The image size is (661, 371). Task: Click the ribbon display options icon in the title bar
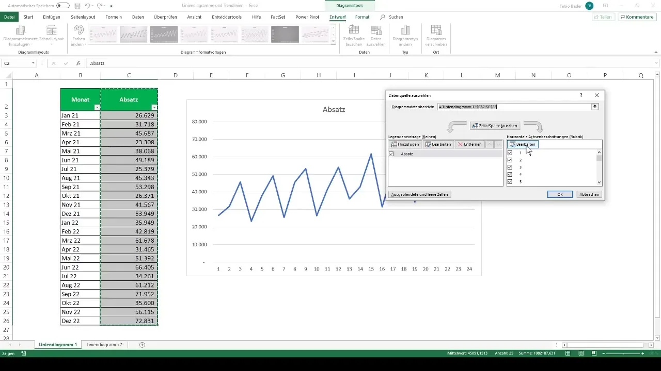(x=606, y=6)
